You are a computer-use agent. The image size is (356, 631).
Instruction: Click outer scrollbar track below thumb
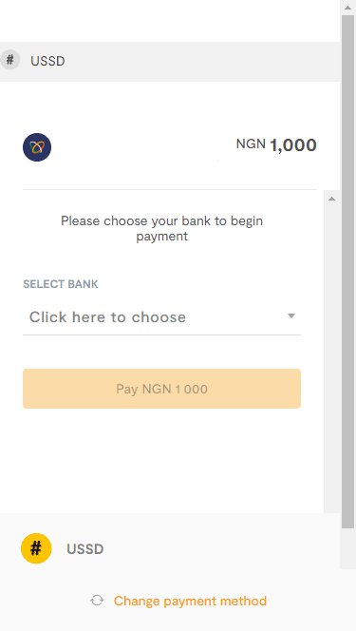(x=347, y=548)
